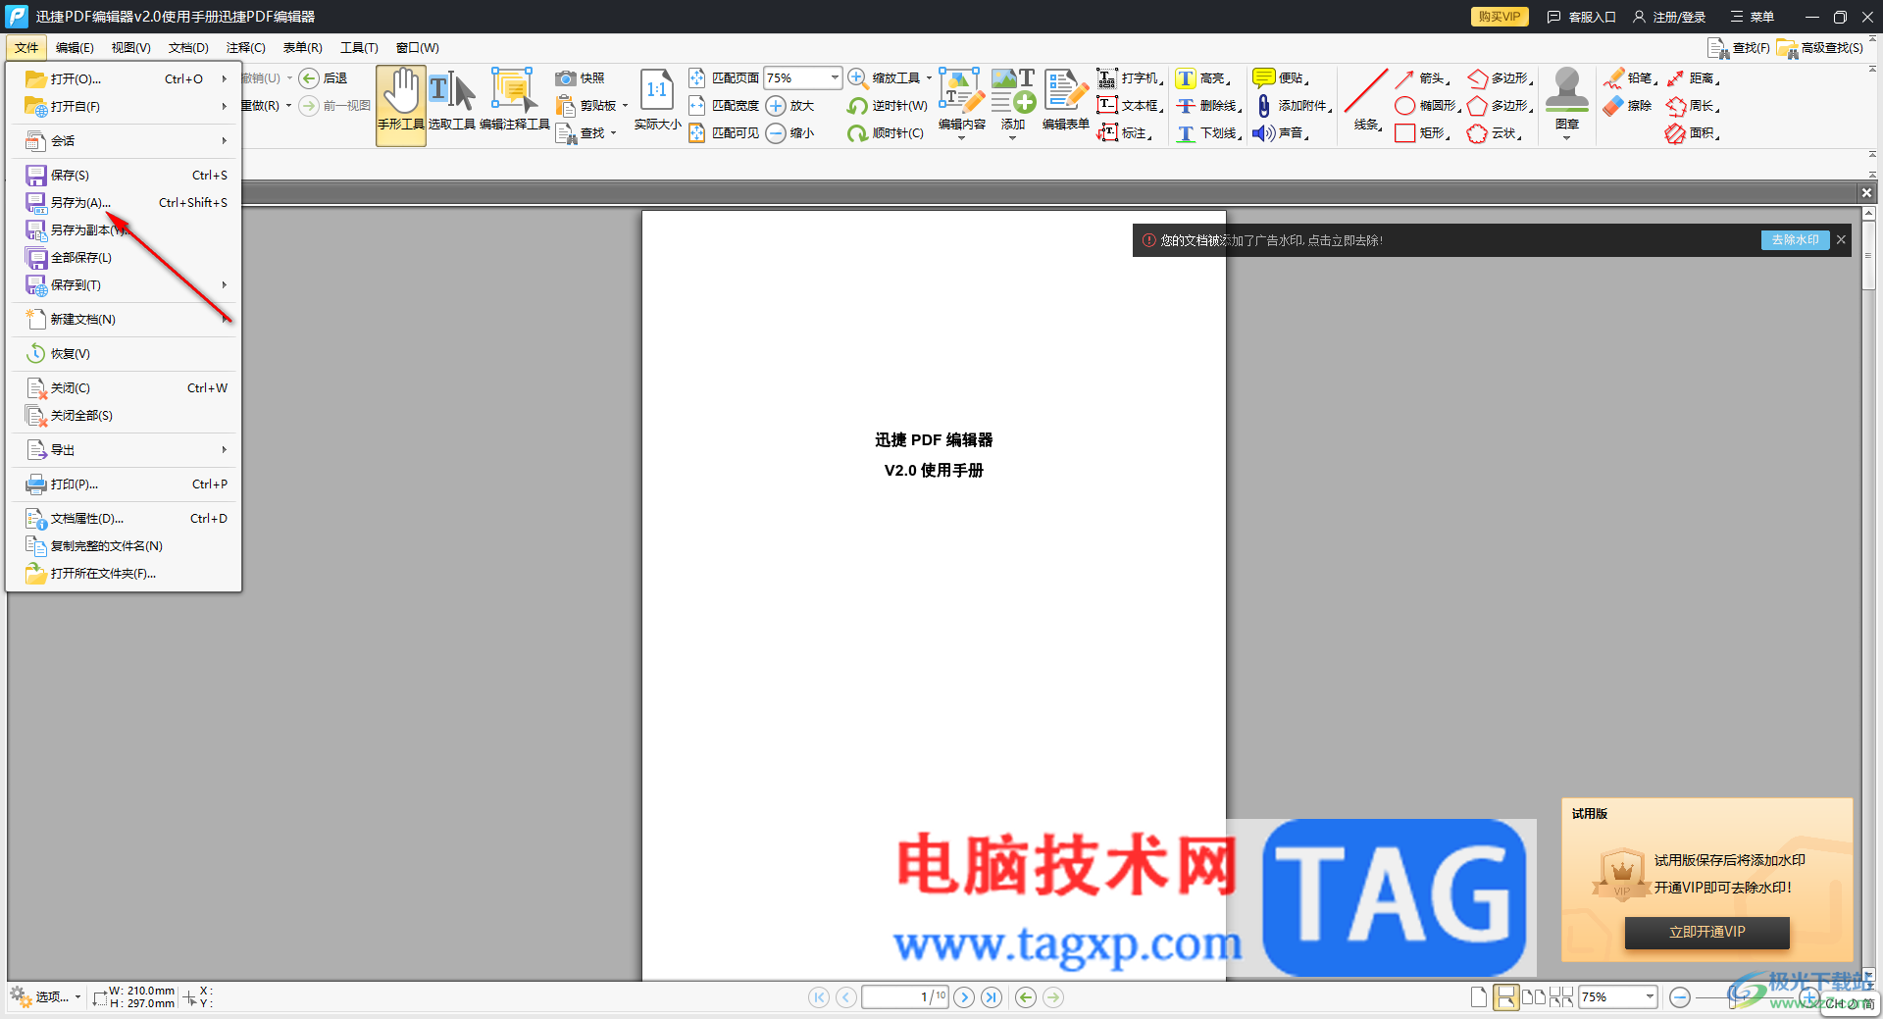Select the Underline tool
Image resolution: width=1883 pixels, height=1019 pixels.
(1209, 133)
